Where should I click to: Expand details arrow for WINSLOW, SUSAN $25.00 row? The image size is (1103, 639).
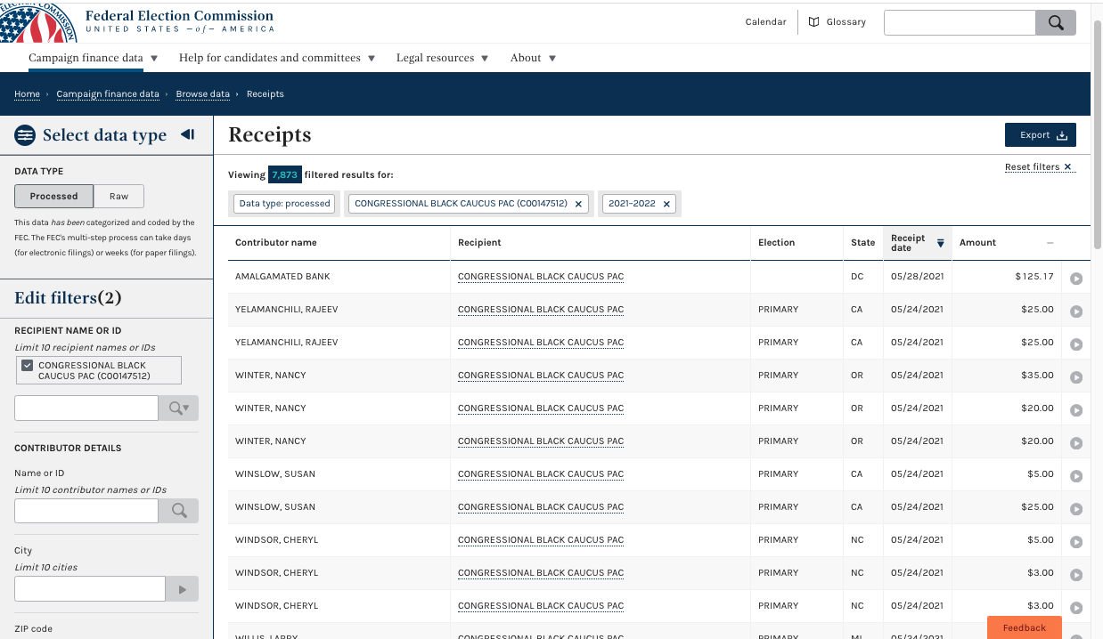pos(1076,508)
